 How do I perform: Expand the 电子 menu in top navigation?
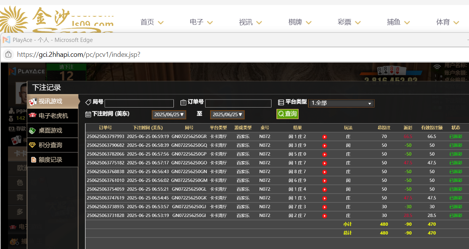(201, 22)
